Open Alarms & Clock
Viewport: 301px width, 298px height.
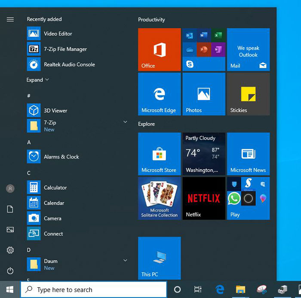(x=77, y=157)
